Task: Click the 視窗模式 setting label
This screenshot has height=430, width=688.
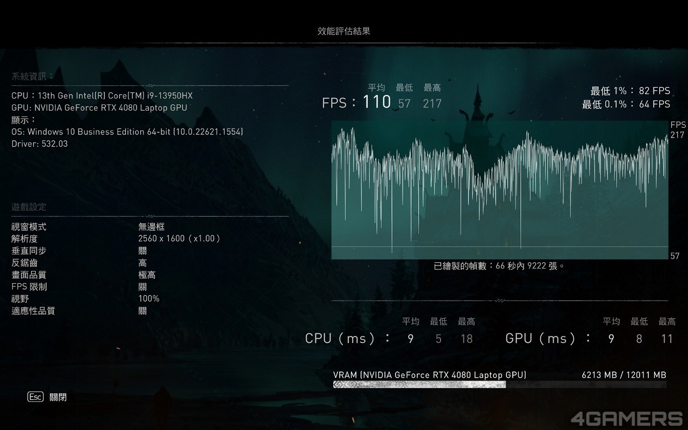Action: click(29, 227)
